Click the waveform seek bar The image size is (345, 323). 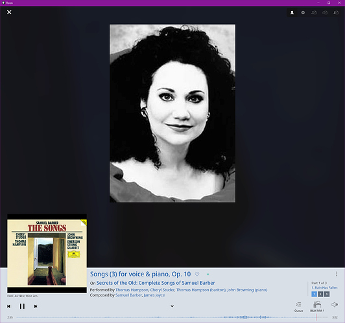[x=172, y=317]
